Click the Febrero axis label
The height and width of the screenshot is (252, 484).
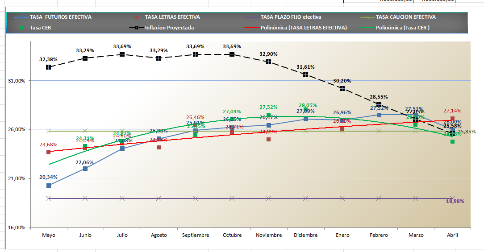pos(379,235)
